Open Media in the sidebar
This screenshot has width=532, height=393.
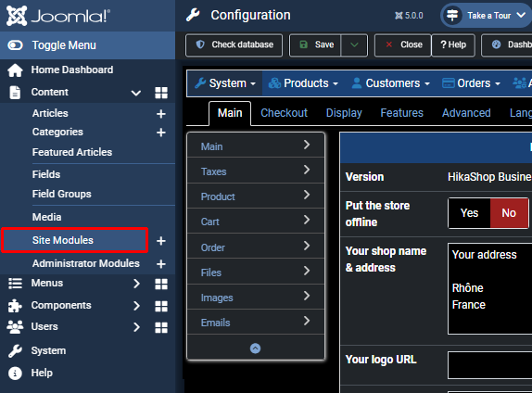point(47,217)
